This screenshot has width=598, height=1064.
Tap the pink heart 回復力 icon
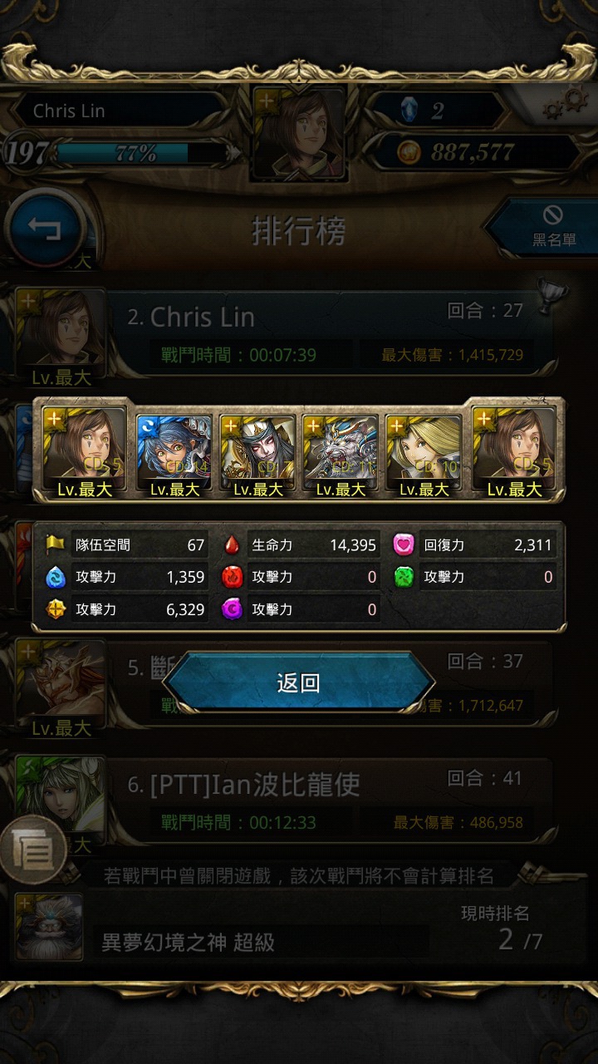click(403, 544)
